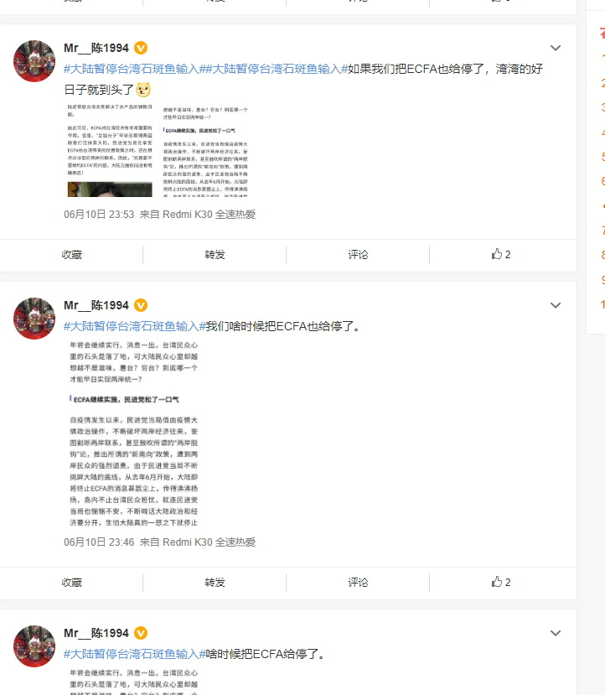
Task: Click 转发 under the 23:46 post
Action: 215,582
